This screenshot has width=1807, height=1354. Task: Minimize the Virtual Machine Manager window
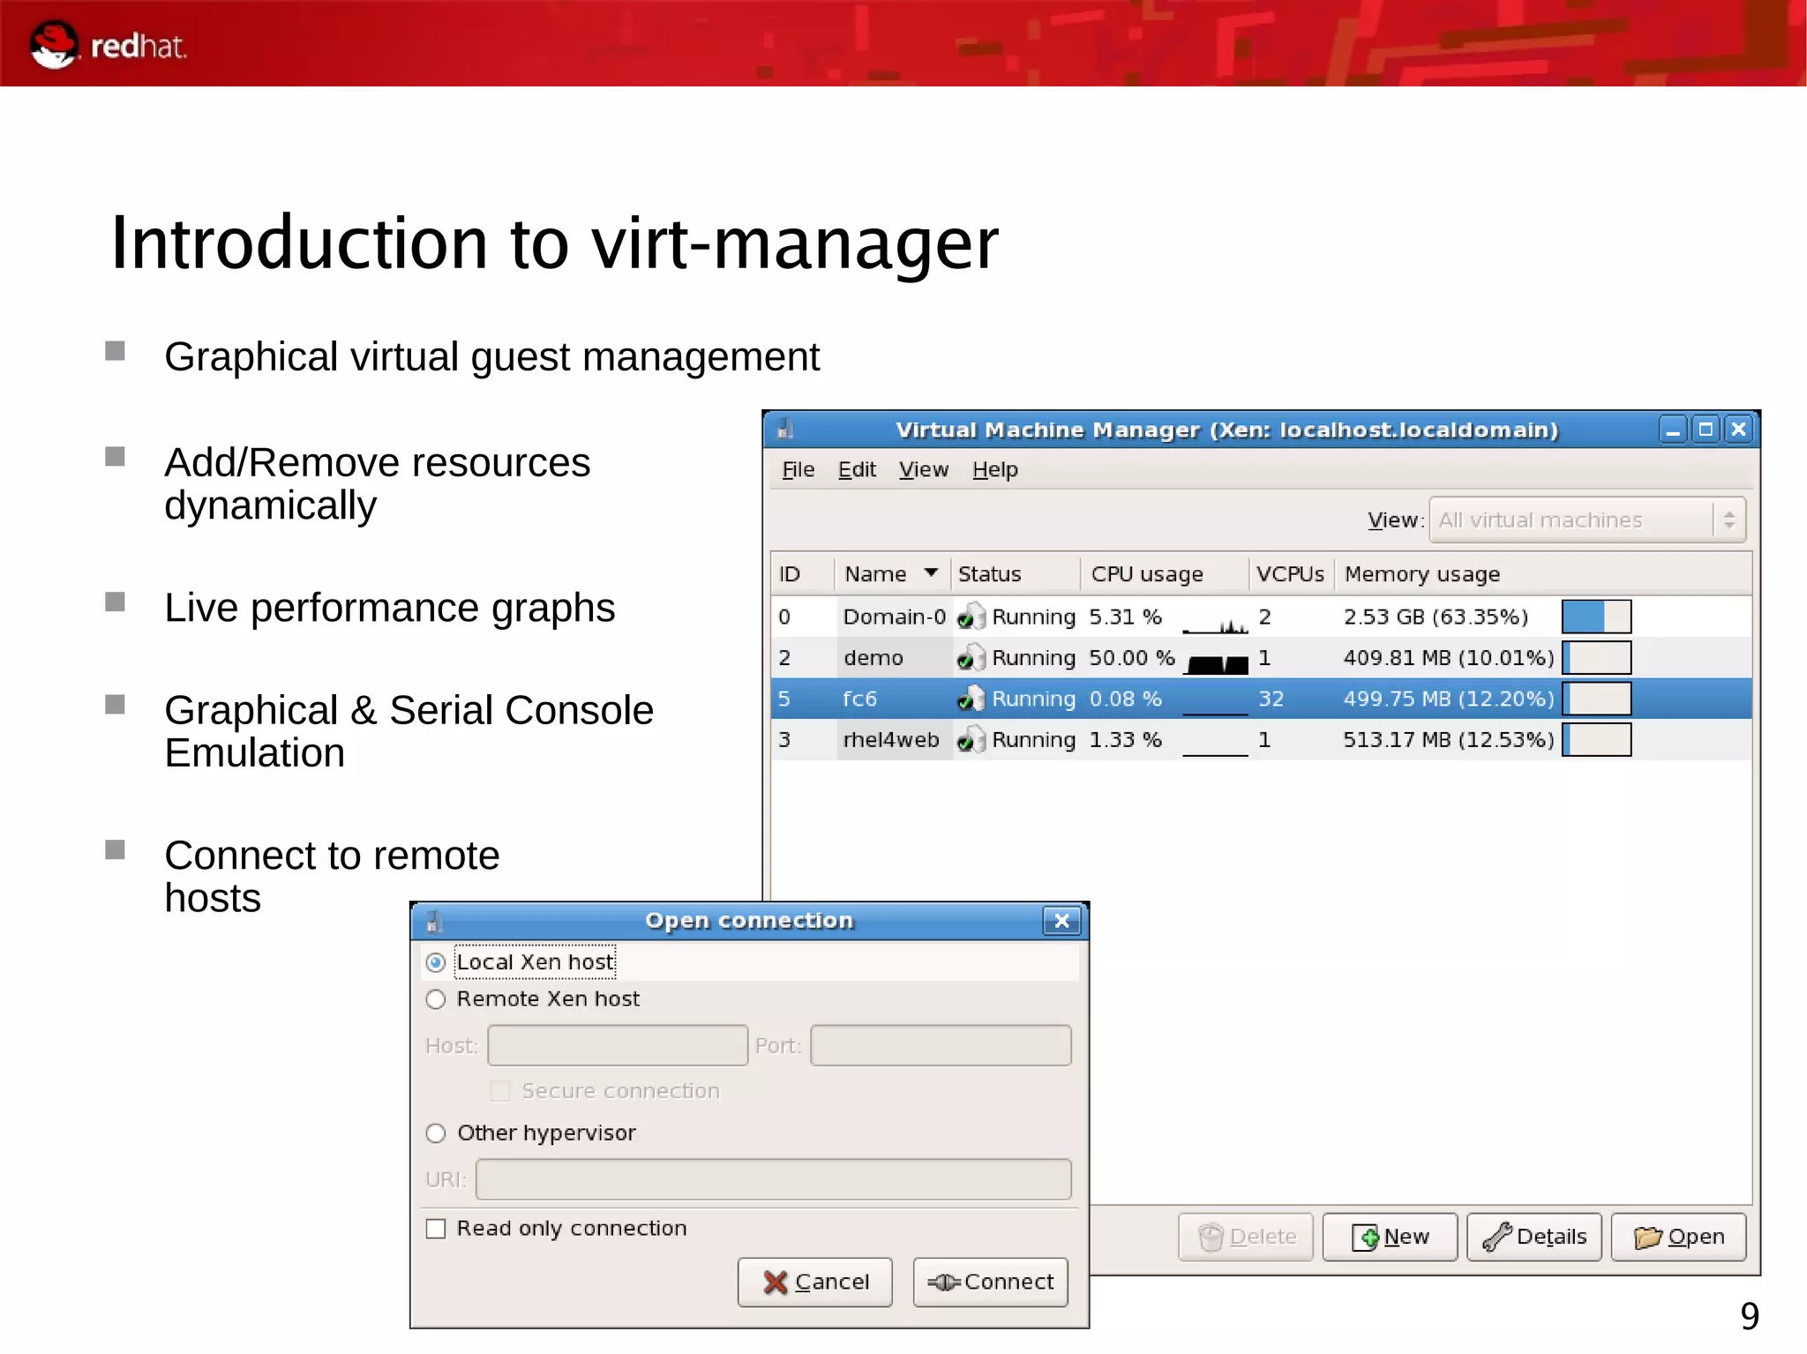pyautogui.click(x=1673, y=430)
